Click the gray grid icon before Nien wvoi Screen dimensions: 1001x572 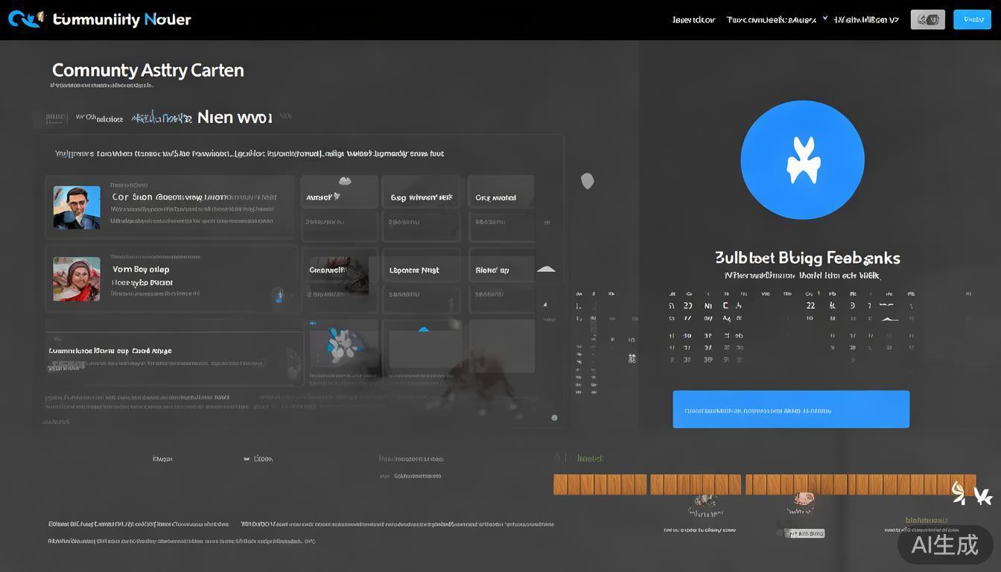pyautogui.click(x=56, y=118)
